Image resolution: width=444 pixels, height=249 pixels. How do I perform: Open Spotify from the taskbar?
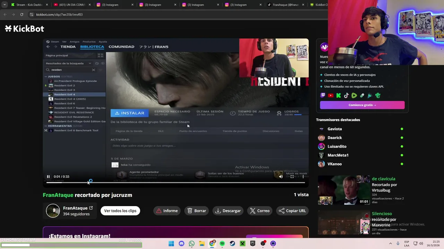pos(222,243)
